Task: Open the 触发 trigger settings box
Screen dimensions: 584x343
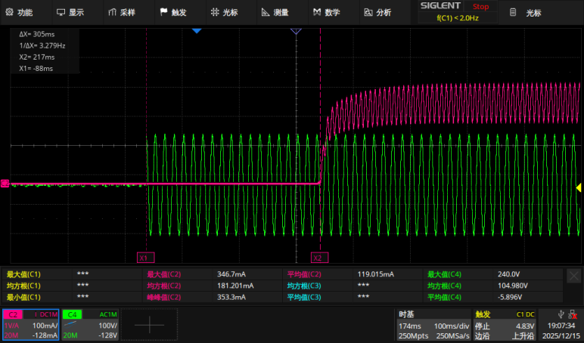Action: (x=505, y=324)
